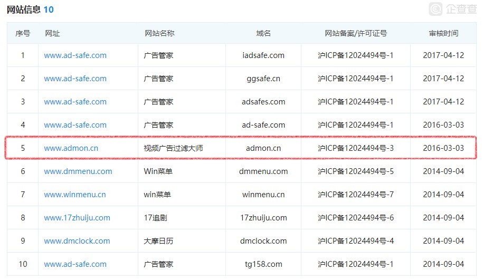Select the domain cell dmclock.com

pos(263,241)
